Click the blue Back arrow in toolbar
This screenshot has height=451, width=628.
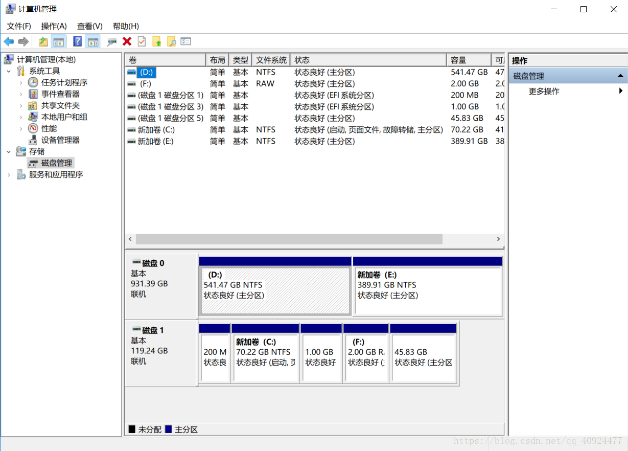click(x=9, y=41)
